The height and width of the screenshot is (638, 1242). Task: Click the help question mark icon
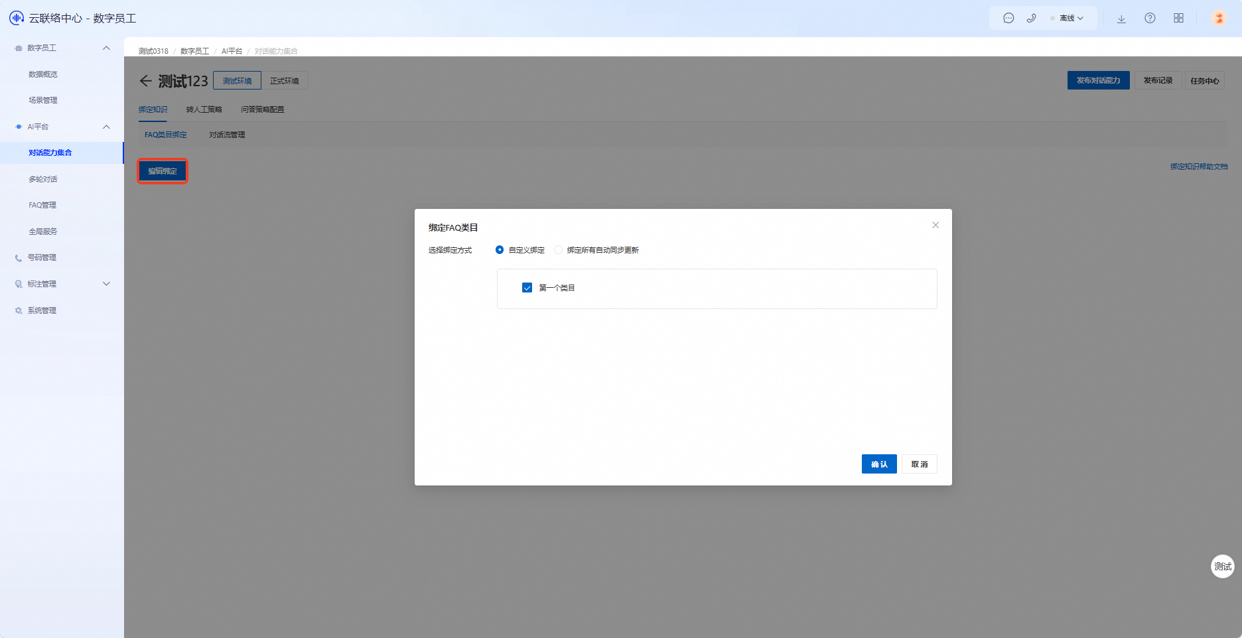tap(1150, 19)
